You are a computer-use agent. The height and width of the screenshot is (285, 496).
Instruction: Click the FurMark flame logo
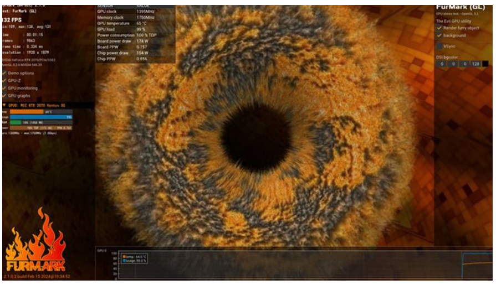coord(35,240)
